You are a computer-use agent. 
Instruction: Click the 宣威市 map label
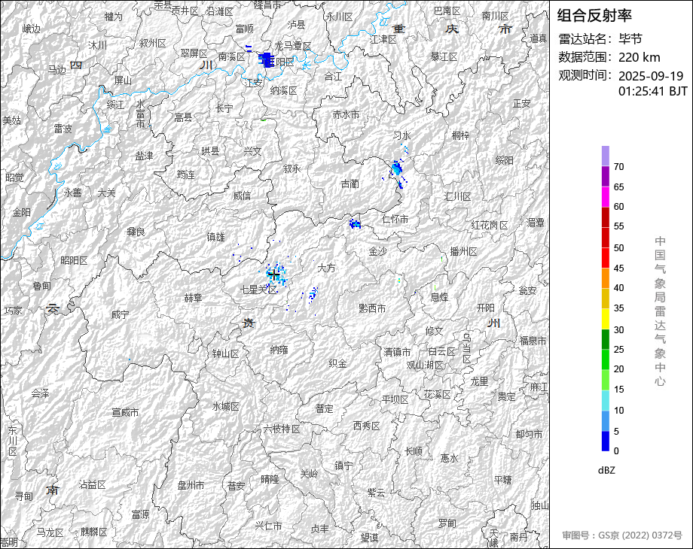point(125,412)
